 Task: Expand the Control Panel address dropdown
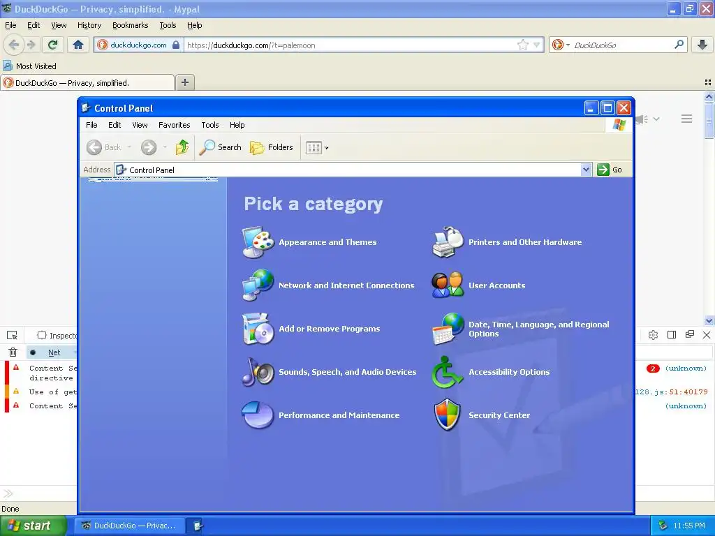586,170
